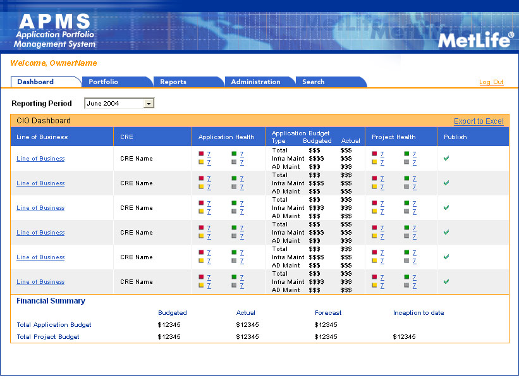Click the Inception to date column label
The image size is (519, 380).
pos(418,313)
